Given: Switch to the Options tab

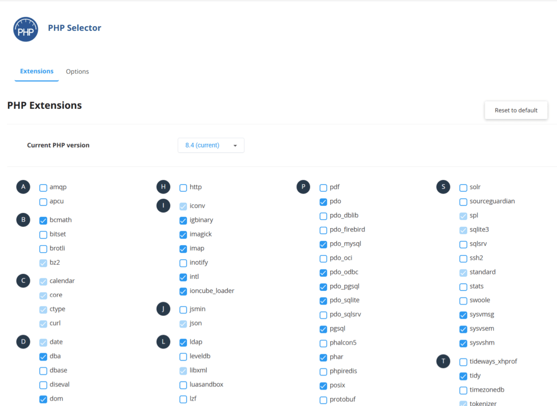Looking at the screenshot, I should click(x=77, y=71).
